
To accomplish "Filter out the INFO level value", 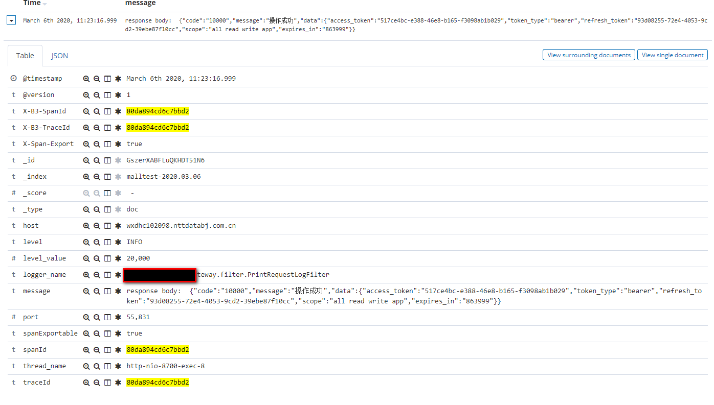I will [x=97, y=242].
